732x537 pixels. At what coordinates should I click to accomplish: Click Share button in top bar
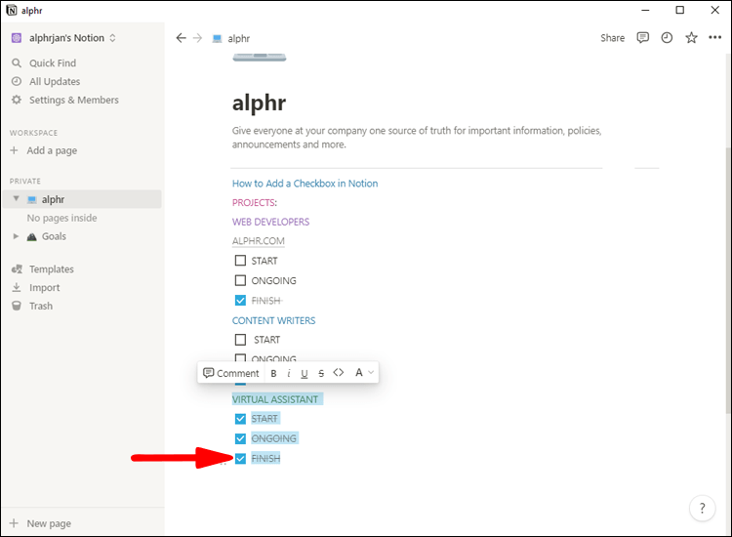point(612,38)
